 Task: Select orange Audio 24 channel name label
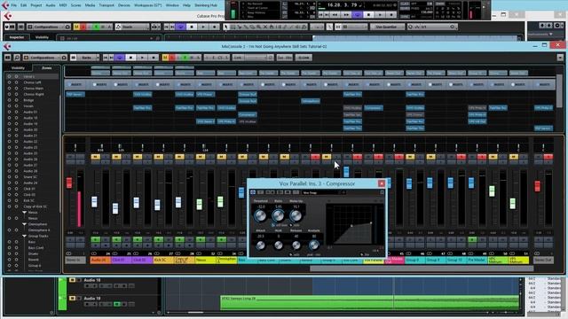tap(100, 260)
